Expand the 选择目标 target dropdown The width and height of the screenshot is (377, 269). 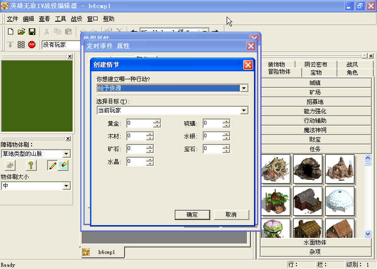pos(244,110)
